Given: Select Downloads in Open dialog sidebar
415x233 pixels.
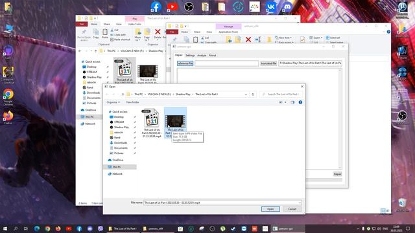Looking at the screenshot, I should [121, 143].
